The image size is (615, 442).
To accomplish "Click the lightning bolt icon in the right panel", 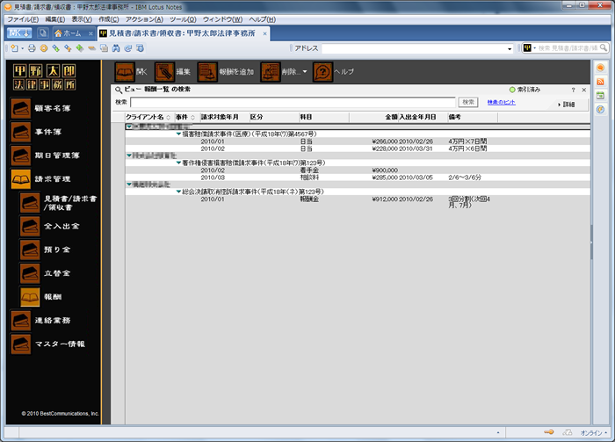I will pos(600,110).
